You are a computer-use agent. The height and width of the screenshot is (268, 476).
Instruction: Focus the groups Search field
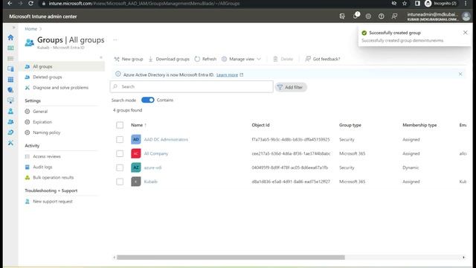[192, 86]
